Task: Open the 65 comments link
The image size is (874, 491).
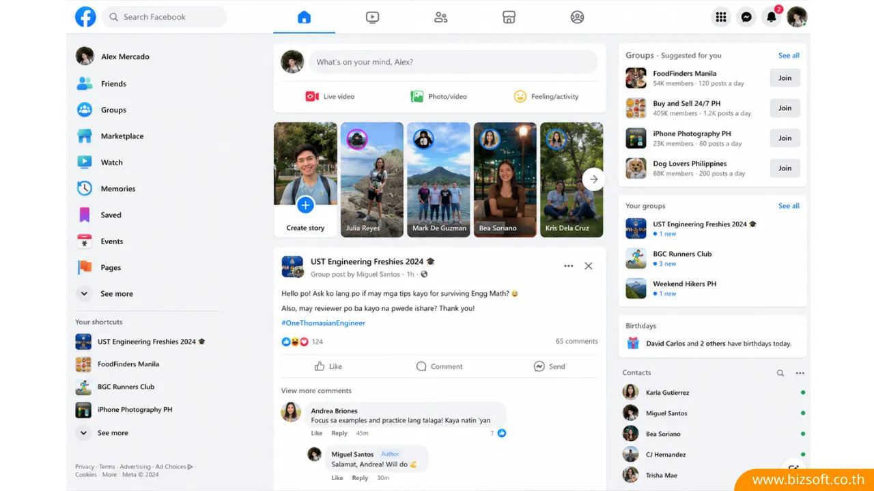Action: [x=576, y=341]
